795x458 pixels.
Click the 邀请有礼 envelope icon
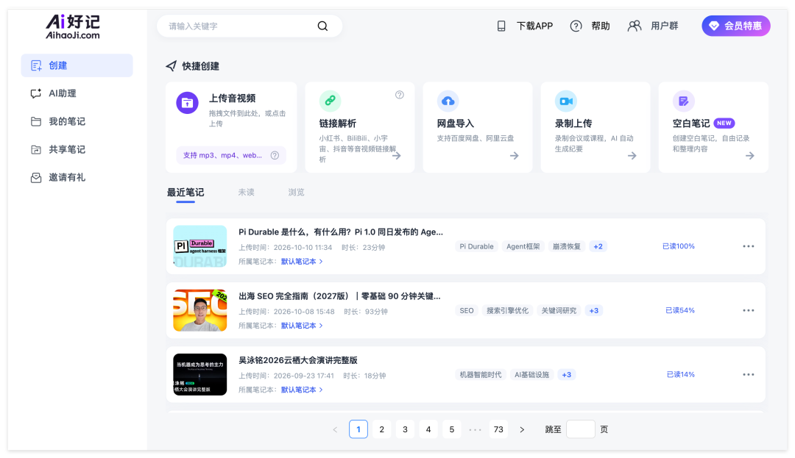pos(36,177)
